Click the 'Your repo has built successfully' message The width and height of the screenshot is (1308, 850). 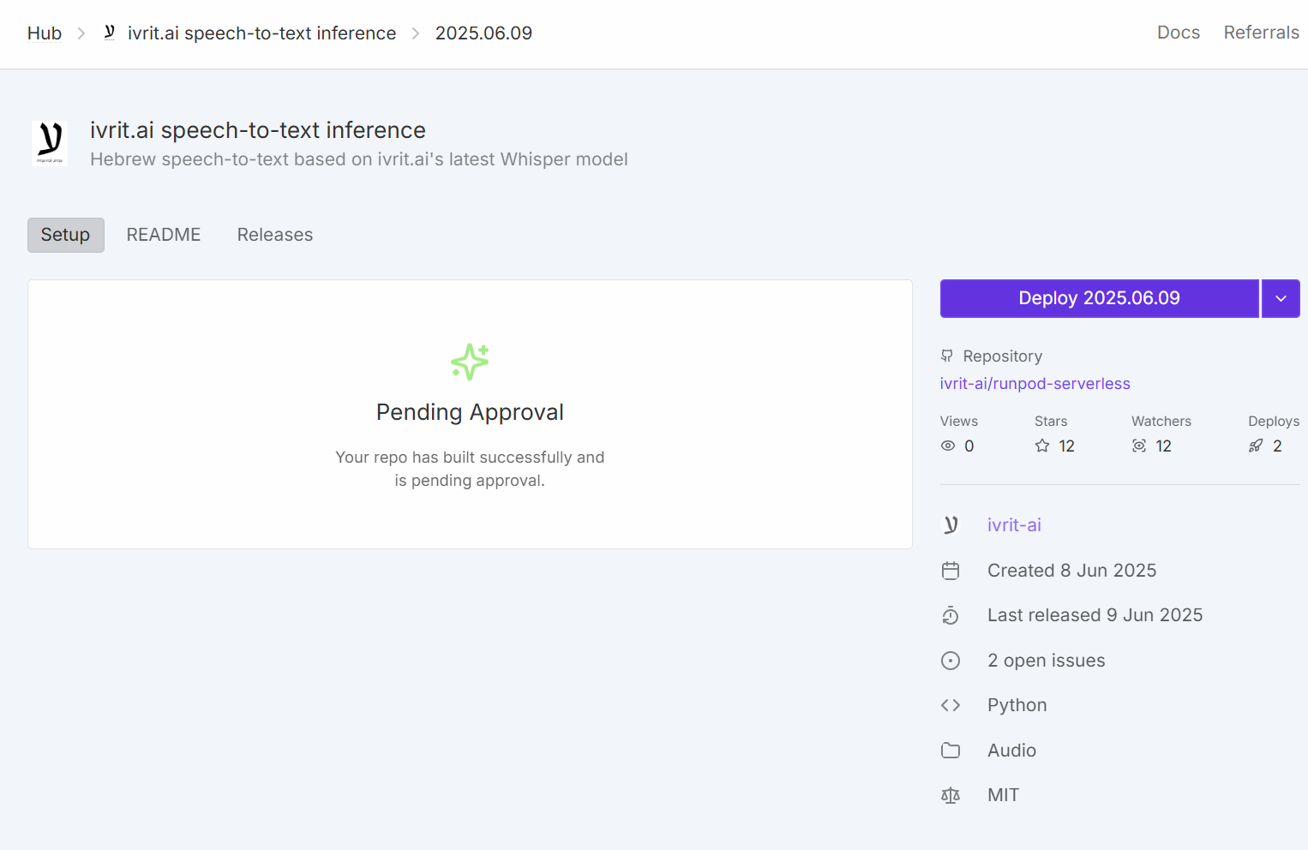(470, 469)
